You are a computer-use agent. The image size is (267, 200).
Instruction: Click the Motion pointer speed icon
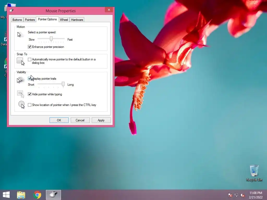(21, 35)
